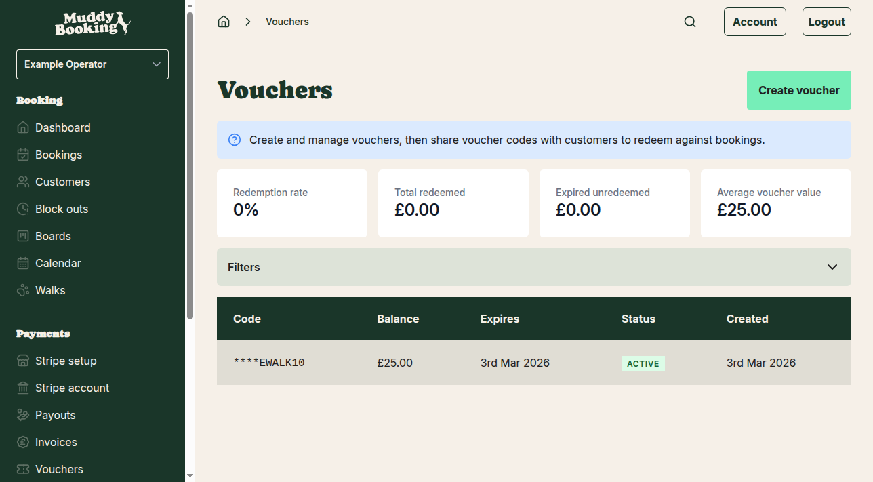
Task: Select the Boards panel icon
Action: (x=22, y=236)
